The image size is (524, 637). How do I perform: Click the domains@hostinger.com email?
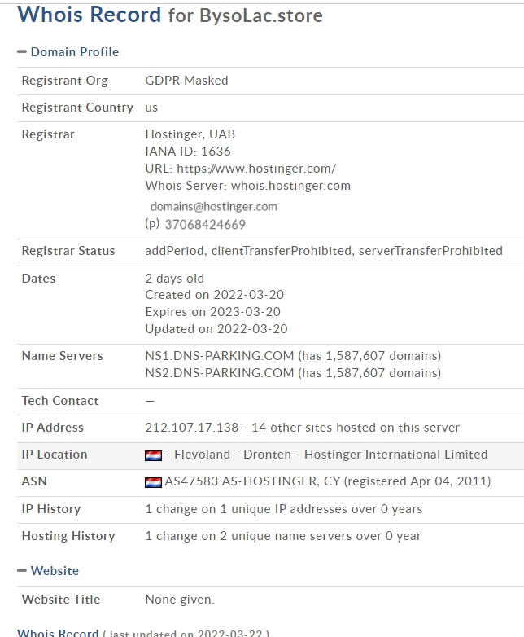(214, 206)
